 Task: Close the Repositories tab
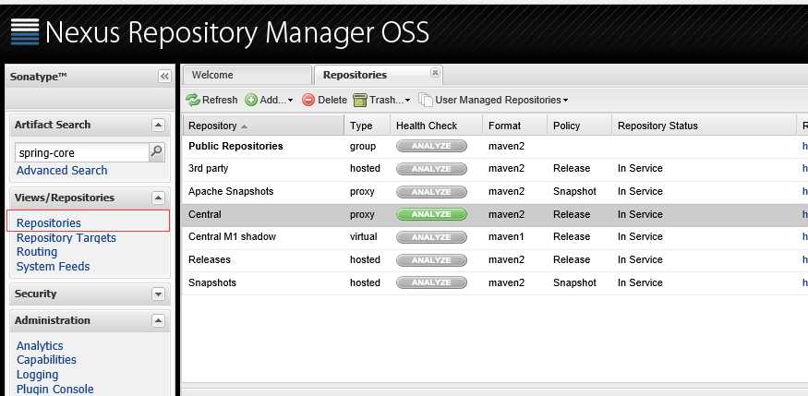tap(435, 73)
